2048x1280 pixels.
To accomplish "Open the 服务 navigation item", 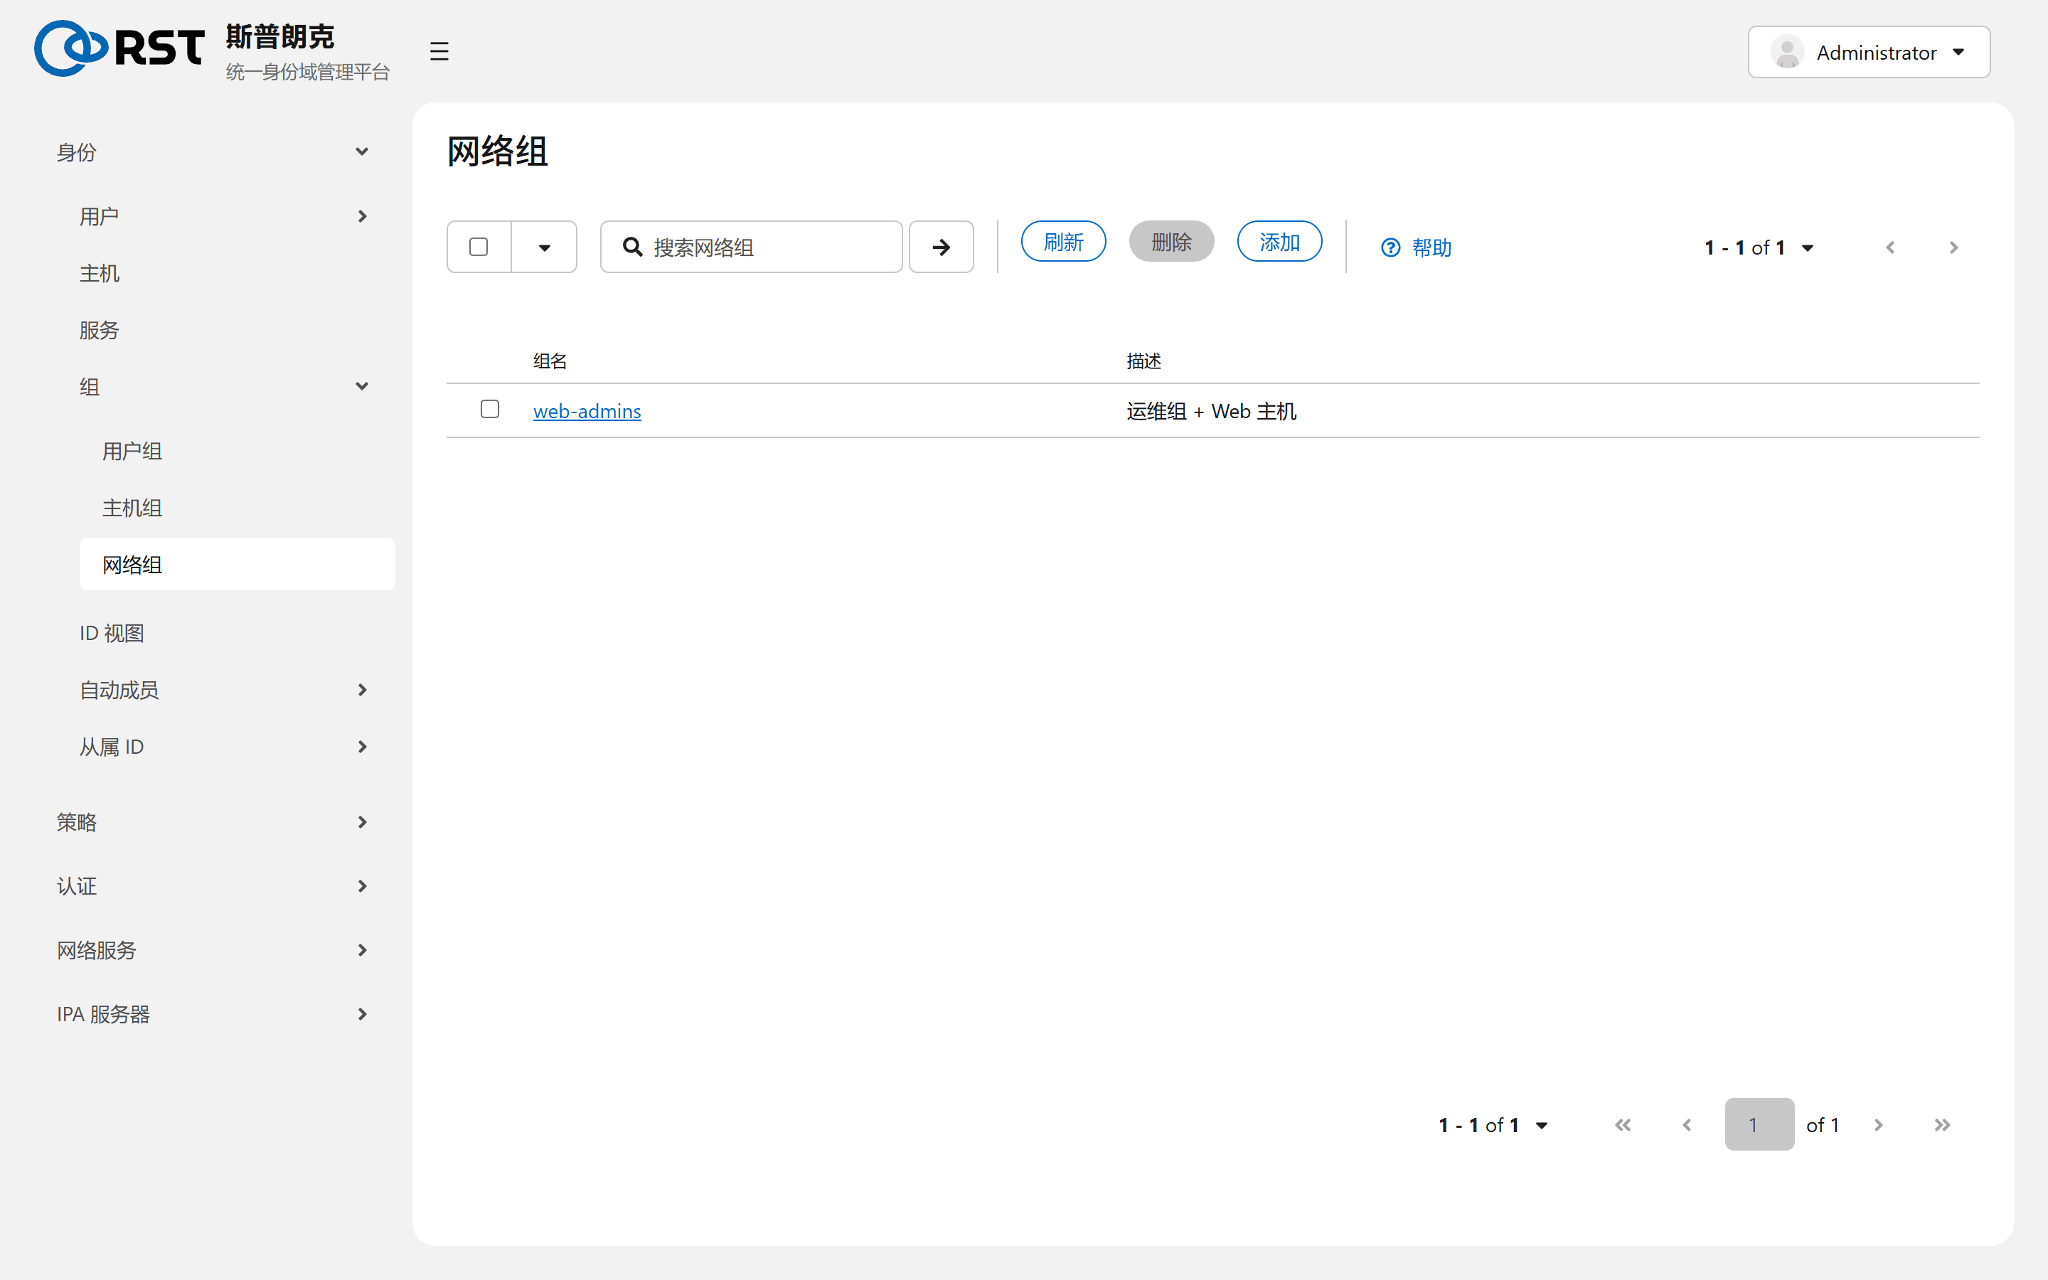I will (225, 330).
